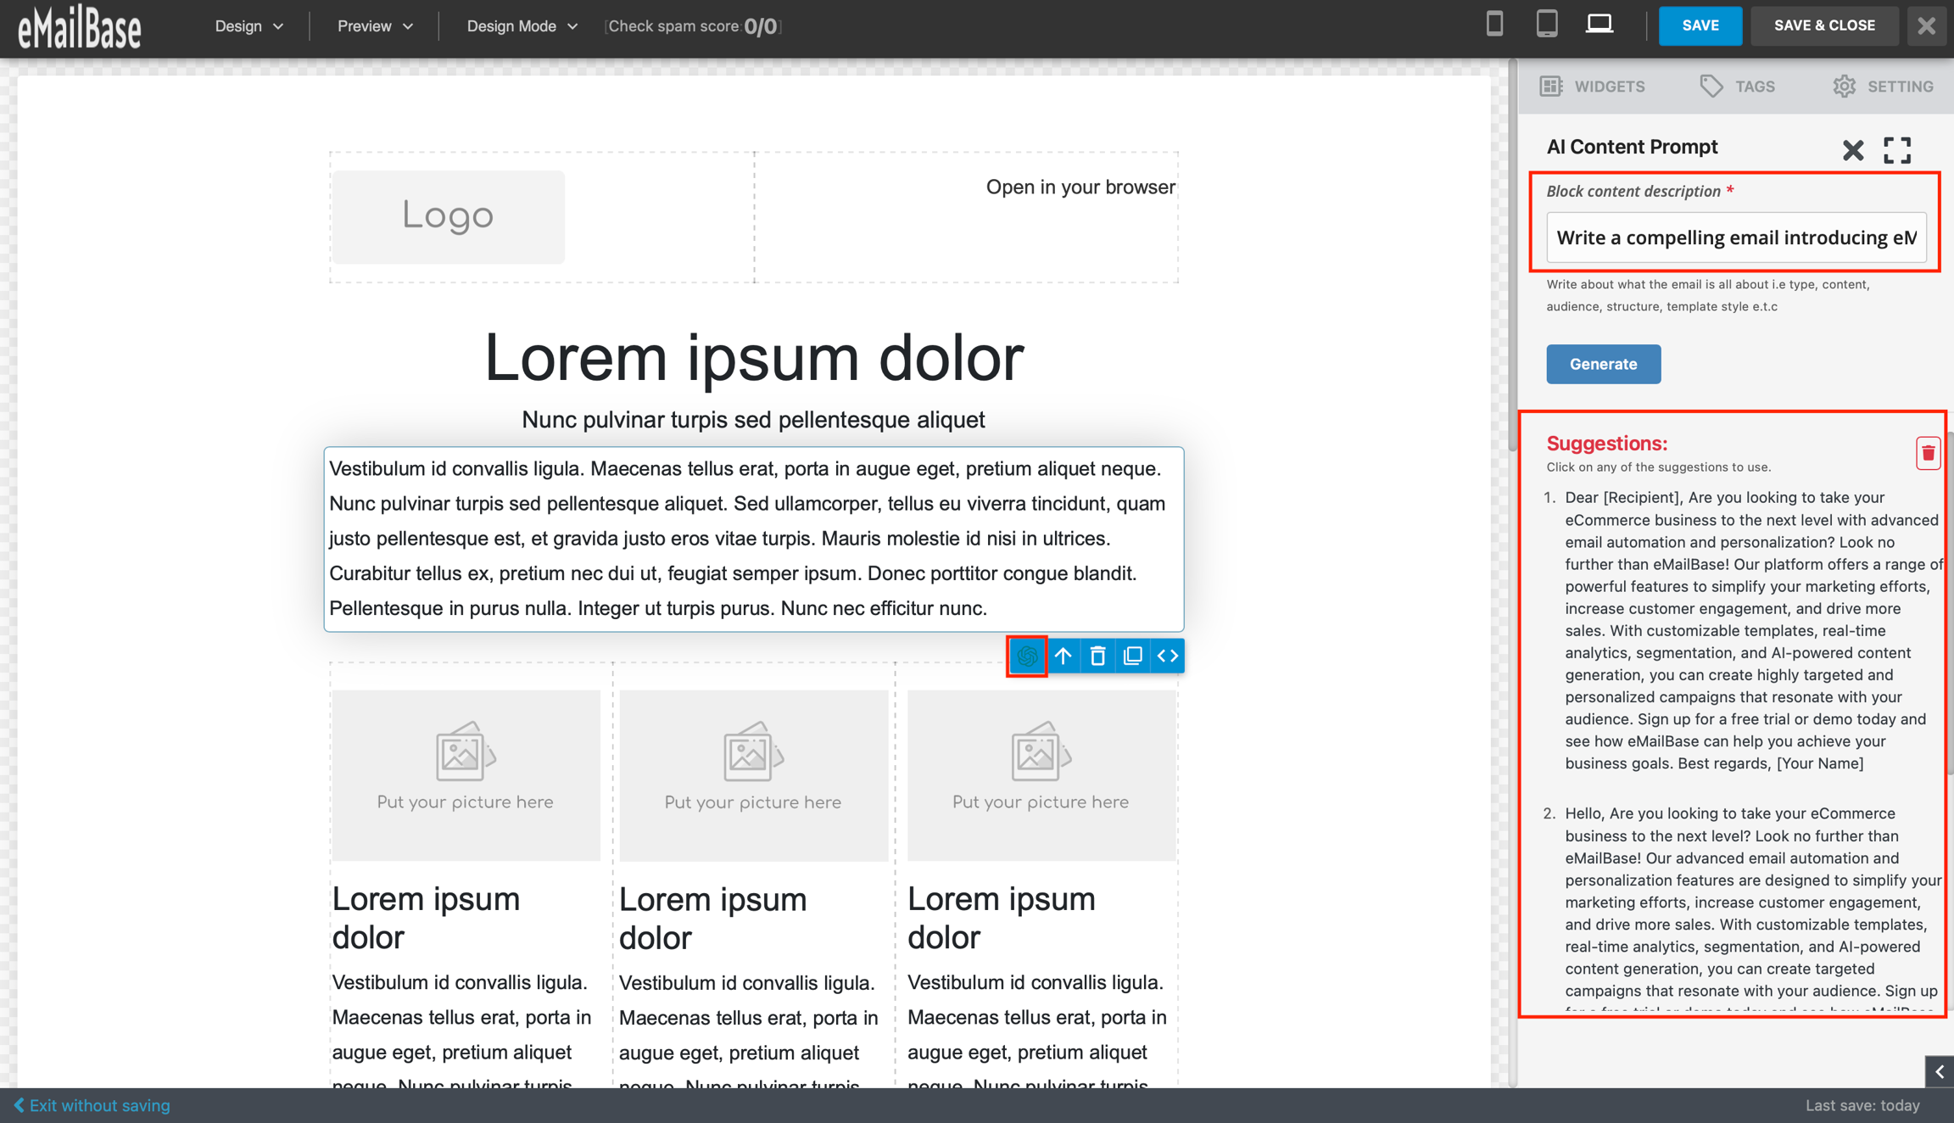The width and height of the screenshot is (1954, 1123).
Task: Open the Setting tab
Action: pyautogui.click(x=1883, y=87)
